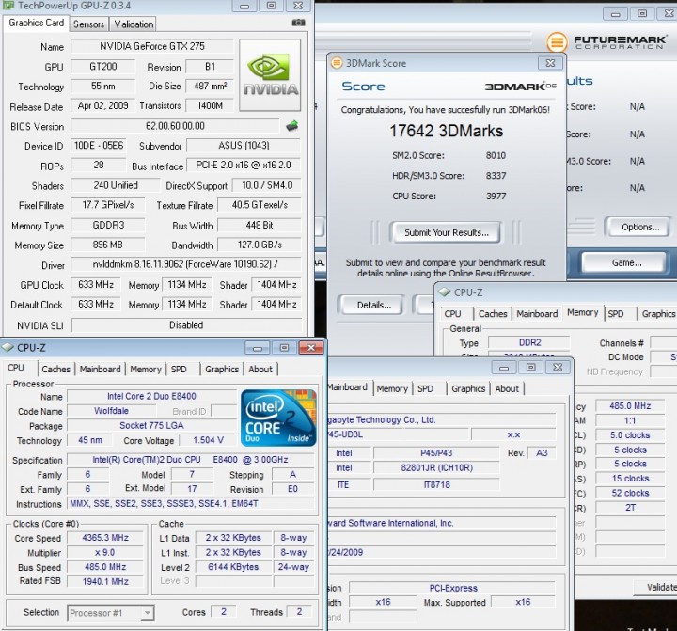The height and width of the screenshot is (631, 677).
Task: Select the CPU tab in front CPU-Z
Action: 16,368
